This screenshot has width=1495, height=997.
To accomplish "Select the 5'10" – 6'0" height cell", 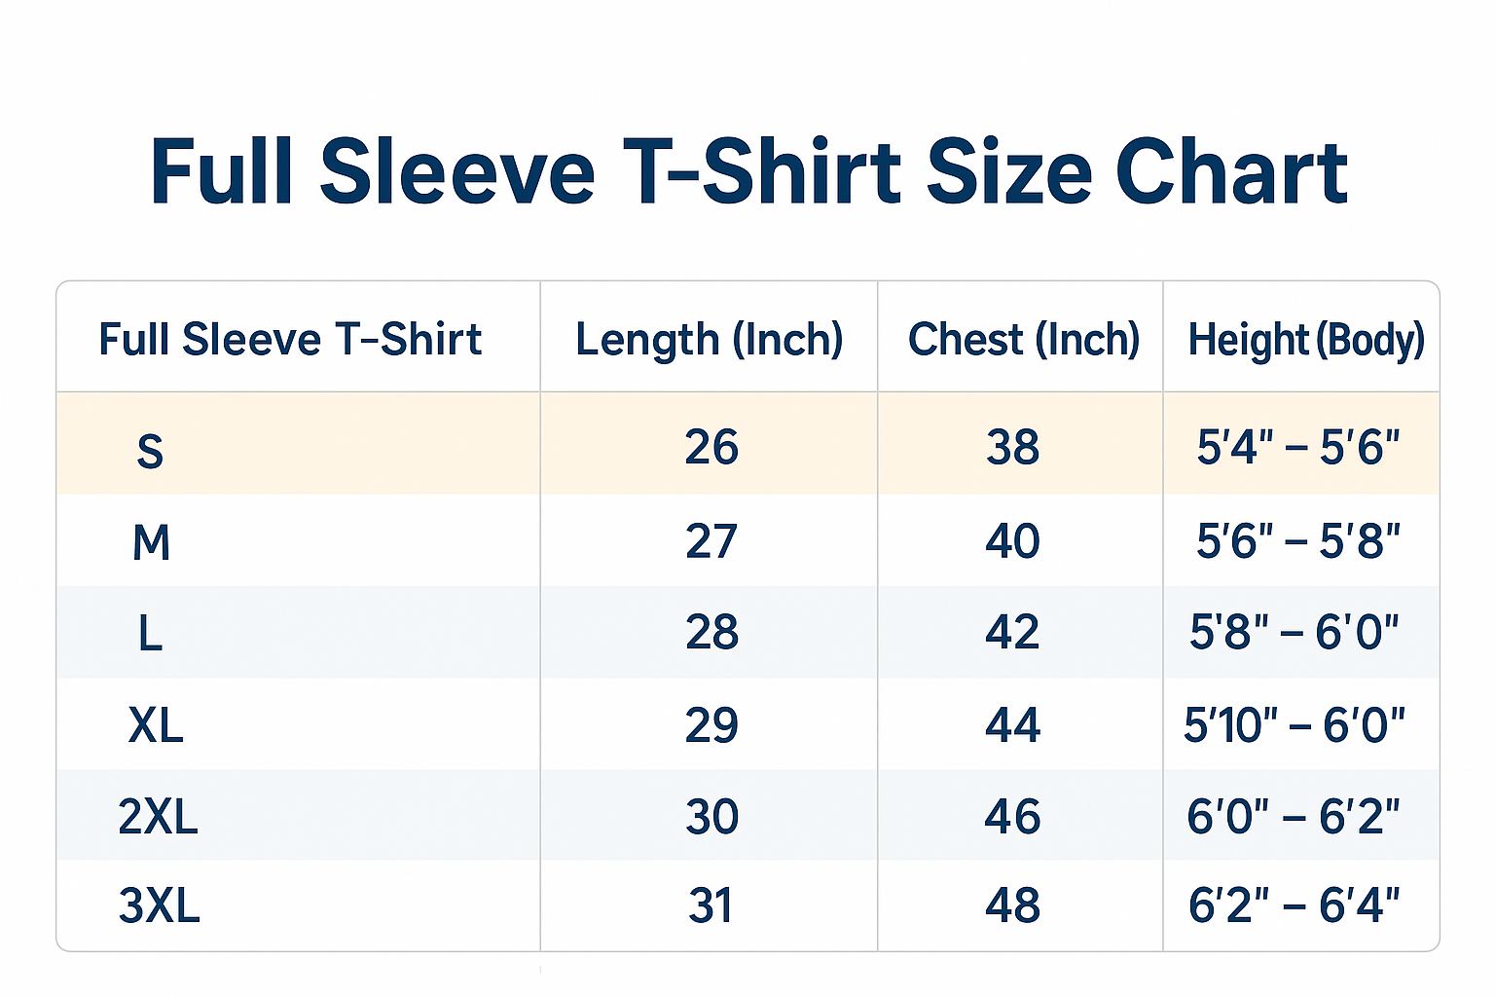I will coord(1294,725).
